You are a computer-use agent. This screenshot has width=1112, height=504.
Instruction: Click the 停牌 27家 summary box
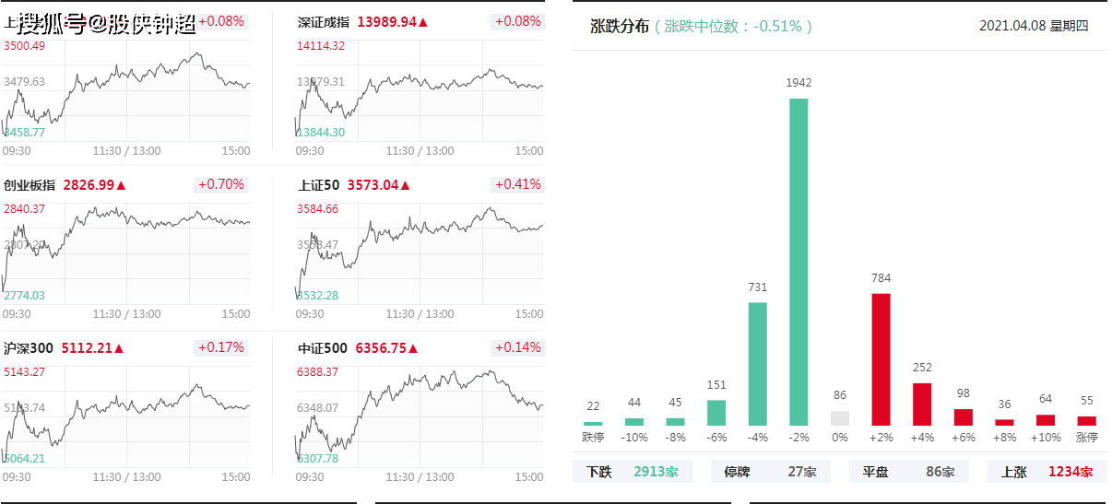click(x=771, y=472)
